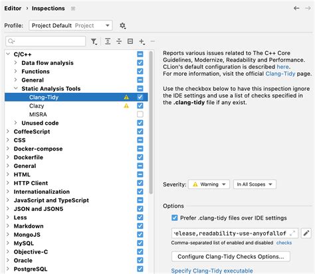The width and height of the screenshot is (315, 274).
Task: Expand the JSON and JSON5 node
Action: click(x=8, y=209)
